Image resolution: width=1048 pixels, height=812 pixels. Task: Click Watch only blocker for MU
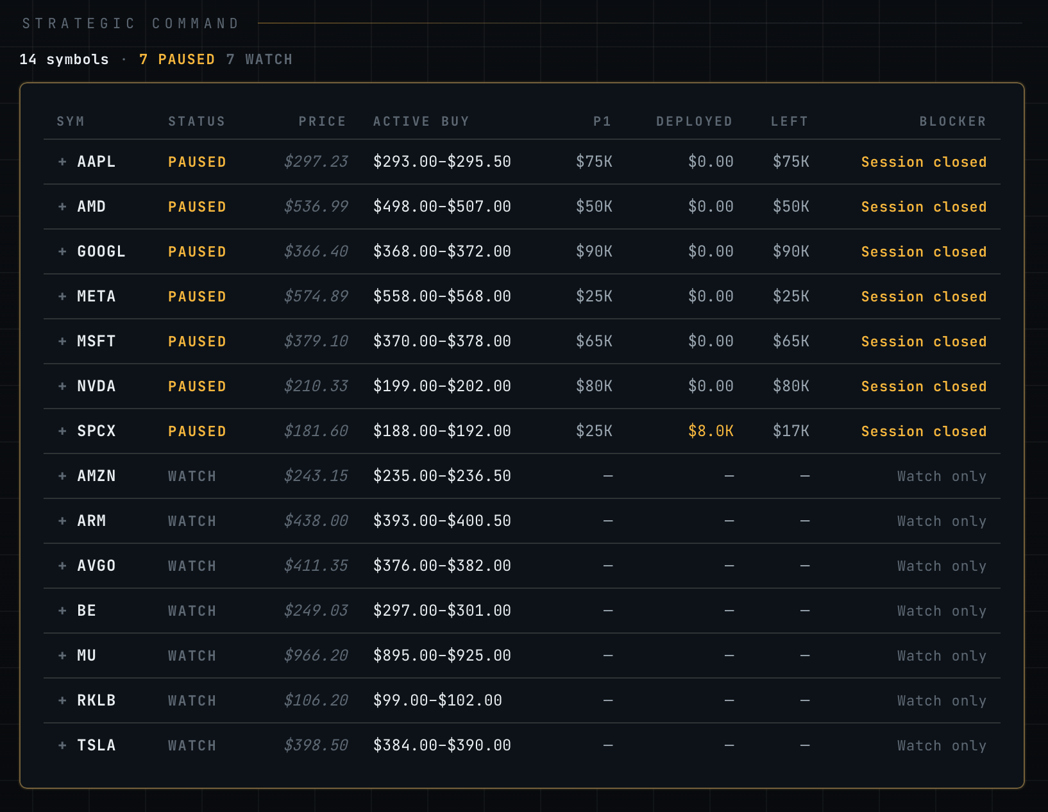pos(942,656)
